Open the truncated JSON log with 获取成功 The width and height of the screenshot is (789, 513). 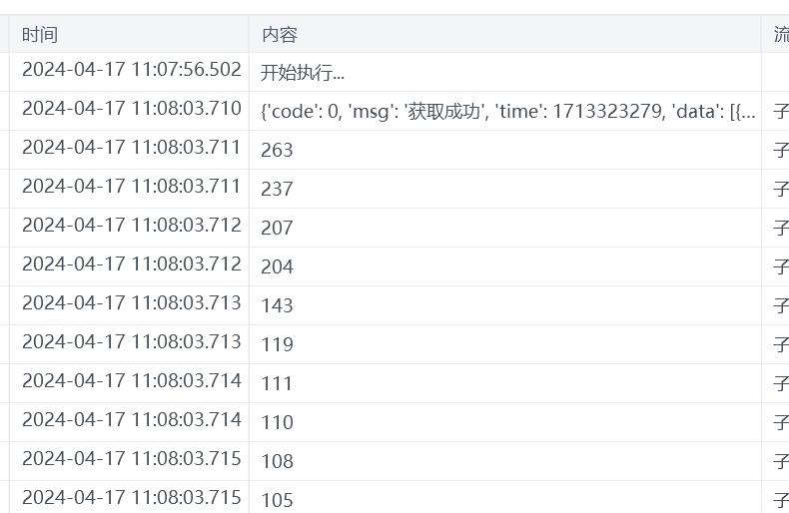coord(507,111)
